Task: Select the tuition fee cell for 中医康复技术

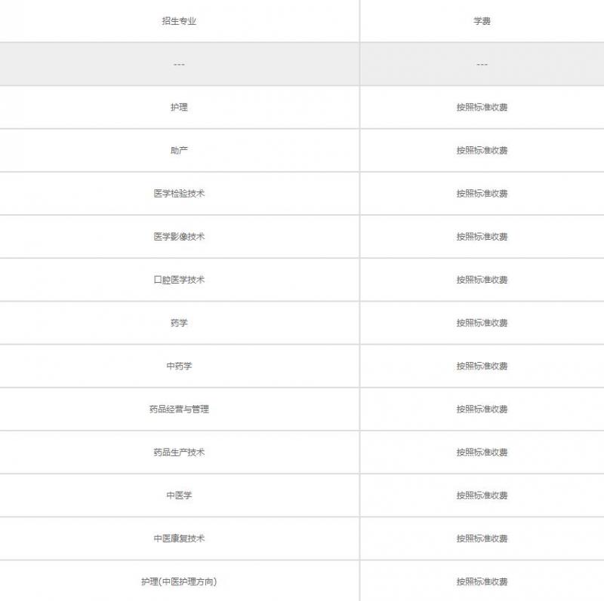Action: pyautogui.click(x=482, y=538)
